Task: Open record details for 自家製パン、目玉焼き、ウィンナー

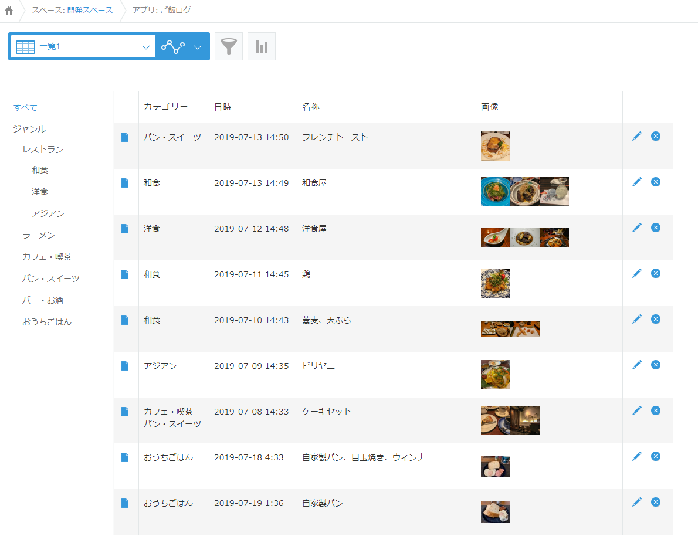Action: click(x=125, y=457)
